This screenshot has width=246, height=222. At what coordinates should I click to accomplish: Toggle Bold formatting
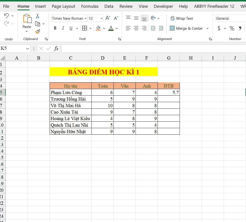(x=55, y=28)
